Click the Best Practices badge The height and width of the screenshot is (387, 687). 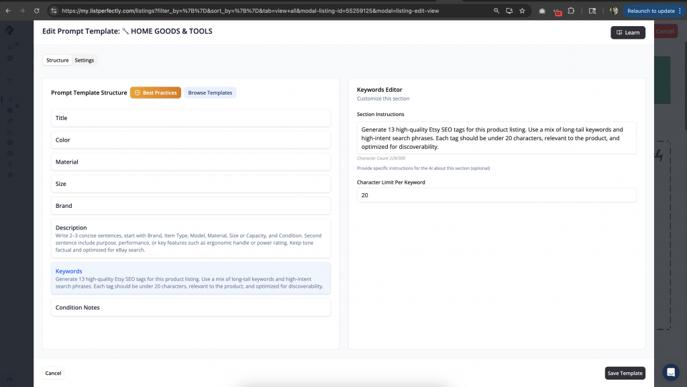pyautogui.click(x=156, y=93)
